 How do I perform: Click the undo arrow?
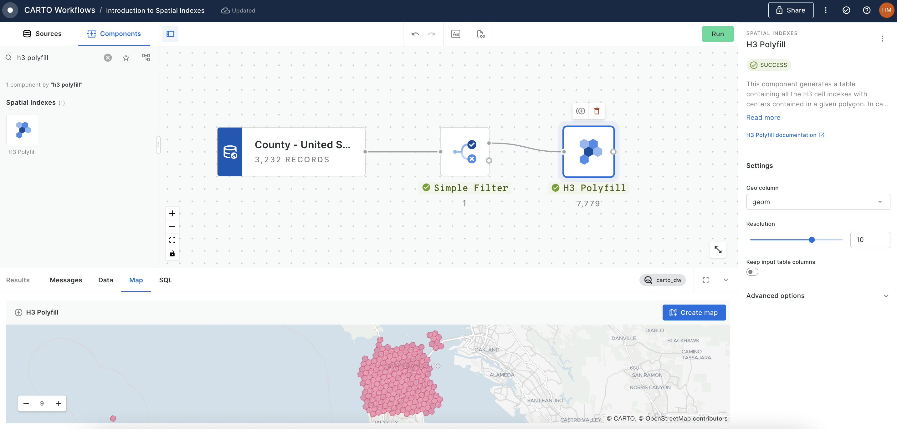415,34
